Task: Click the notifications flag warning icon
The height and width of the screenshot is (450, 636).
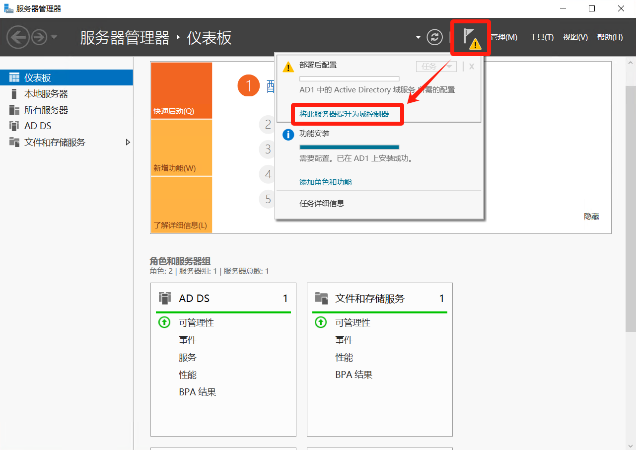Action: [x=470, y=38]
